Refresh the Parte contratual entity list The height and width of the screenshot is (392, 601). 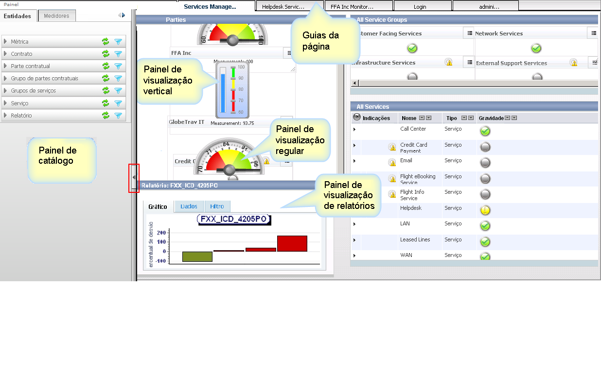[x=106, y=66]
